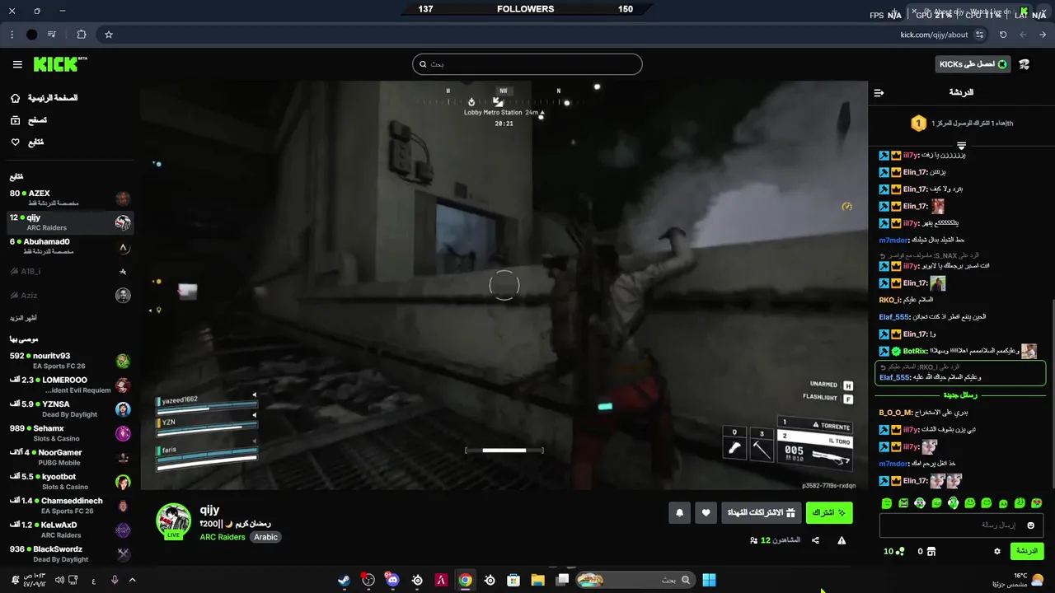
Task: Open Chrome from the taskbar
Action: coord(465,580)
